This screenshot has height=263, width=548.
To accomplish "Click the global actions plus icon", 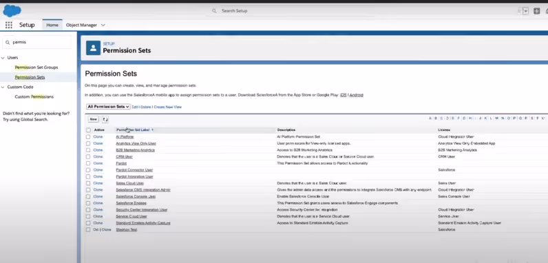I will pyautogui.click(x=536, y=11).
